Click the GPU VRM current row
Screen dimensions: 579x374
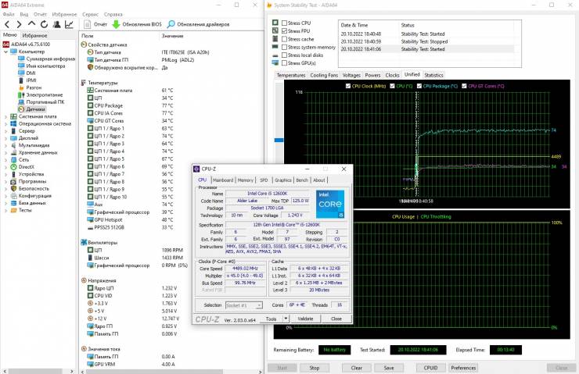pos(131,364)
